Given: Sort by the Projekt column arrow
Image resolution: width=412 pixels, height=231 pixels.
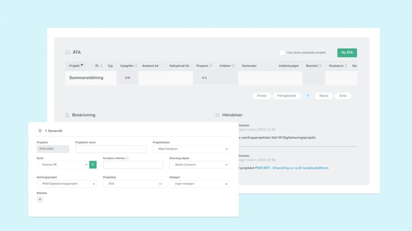Looking at the screenshot, I should 82,65.
